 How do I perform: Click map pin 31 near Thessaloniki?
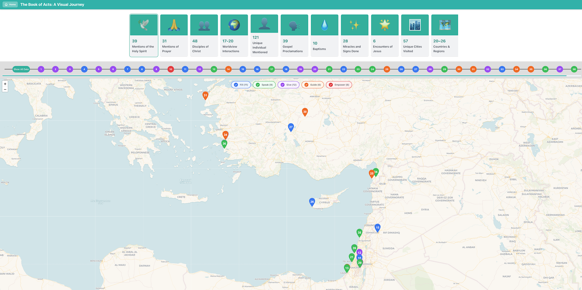[205, 95]
